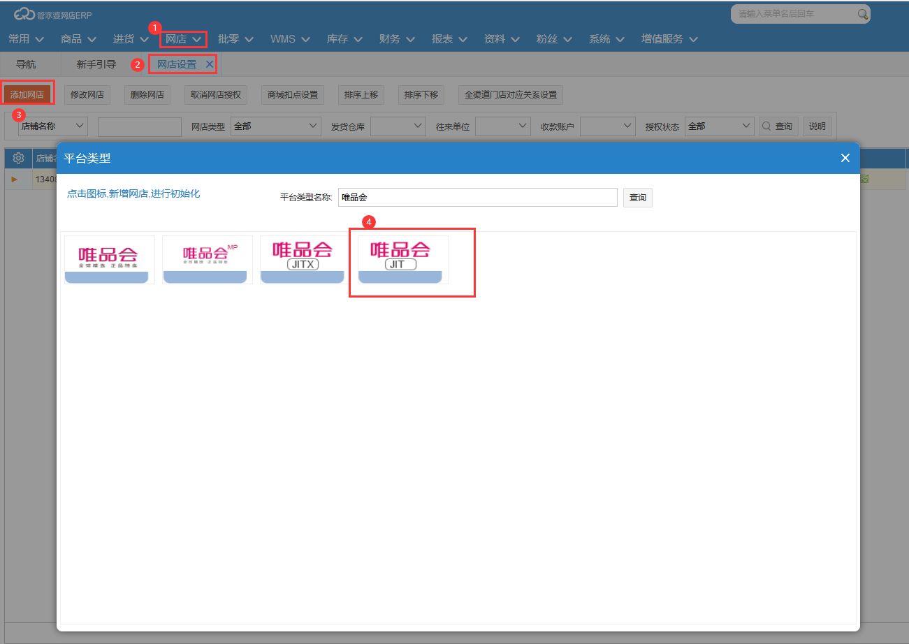909x644 pixels.
Task: Click the orange row indicator arrow
Action: pos(15,180)
